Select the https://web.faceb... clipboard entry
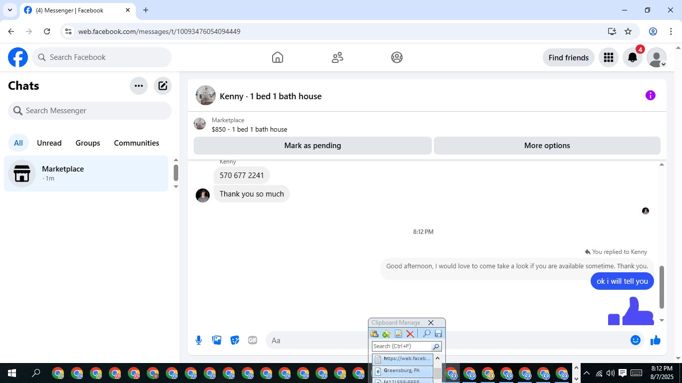This screenshot has width=682, height=383. click(x=402, y=359)
